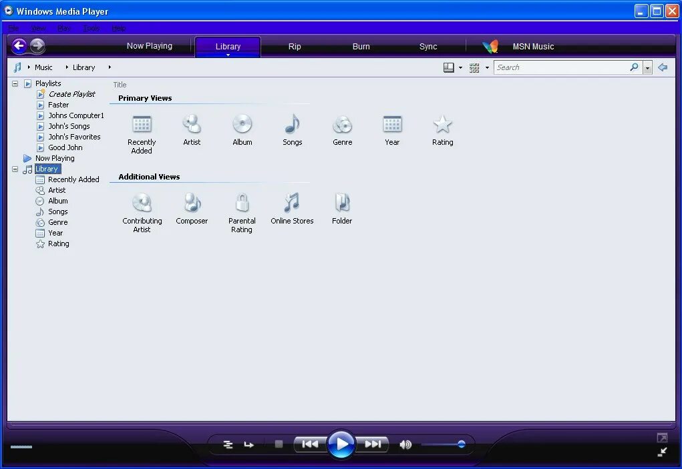Select Genre under Library tree
This screenshot has width=682, height=469.
[x=58, y=222]
